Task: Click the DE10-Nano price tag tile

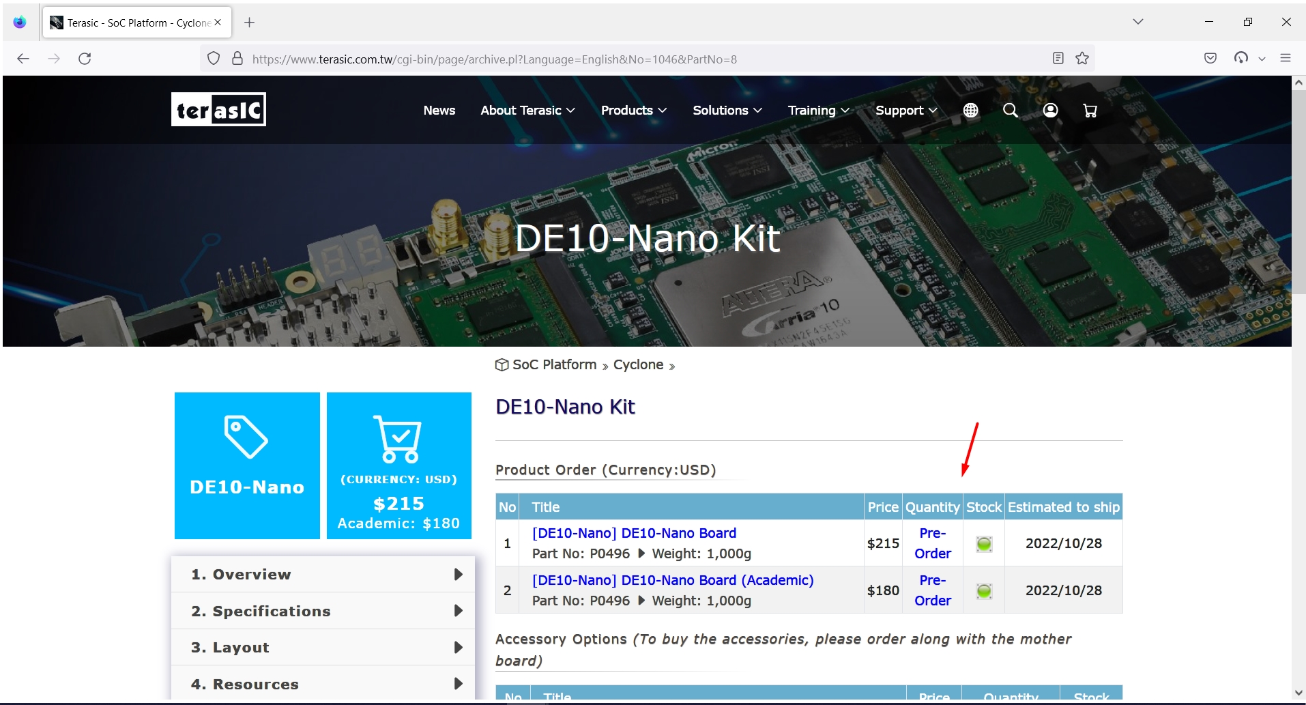Action: pyautogui.click(x=247, y=465)
